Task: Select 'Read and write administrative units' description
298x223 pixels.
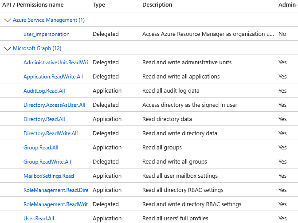Action: click(187, 63)
